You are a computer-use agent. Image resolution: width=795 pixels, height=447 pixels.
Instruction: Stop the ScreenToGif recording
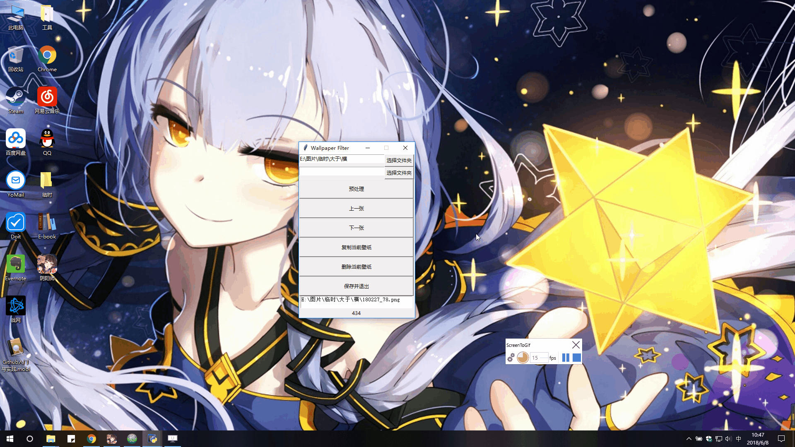577,358
